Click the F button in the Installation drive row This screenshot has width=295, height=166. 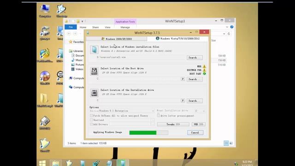[x=183, y=101]
